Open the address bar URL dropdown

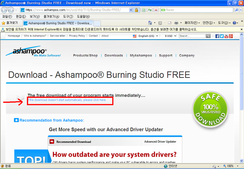pos(131,10)
